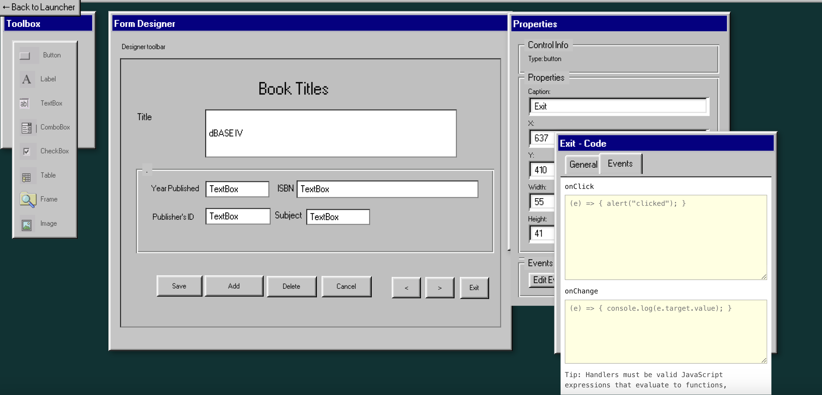The height and width of the screenshot is (395, 822).
Task: Open the Events tab in Exit - Code
Action: click(x=620, y=163)
